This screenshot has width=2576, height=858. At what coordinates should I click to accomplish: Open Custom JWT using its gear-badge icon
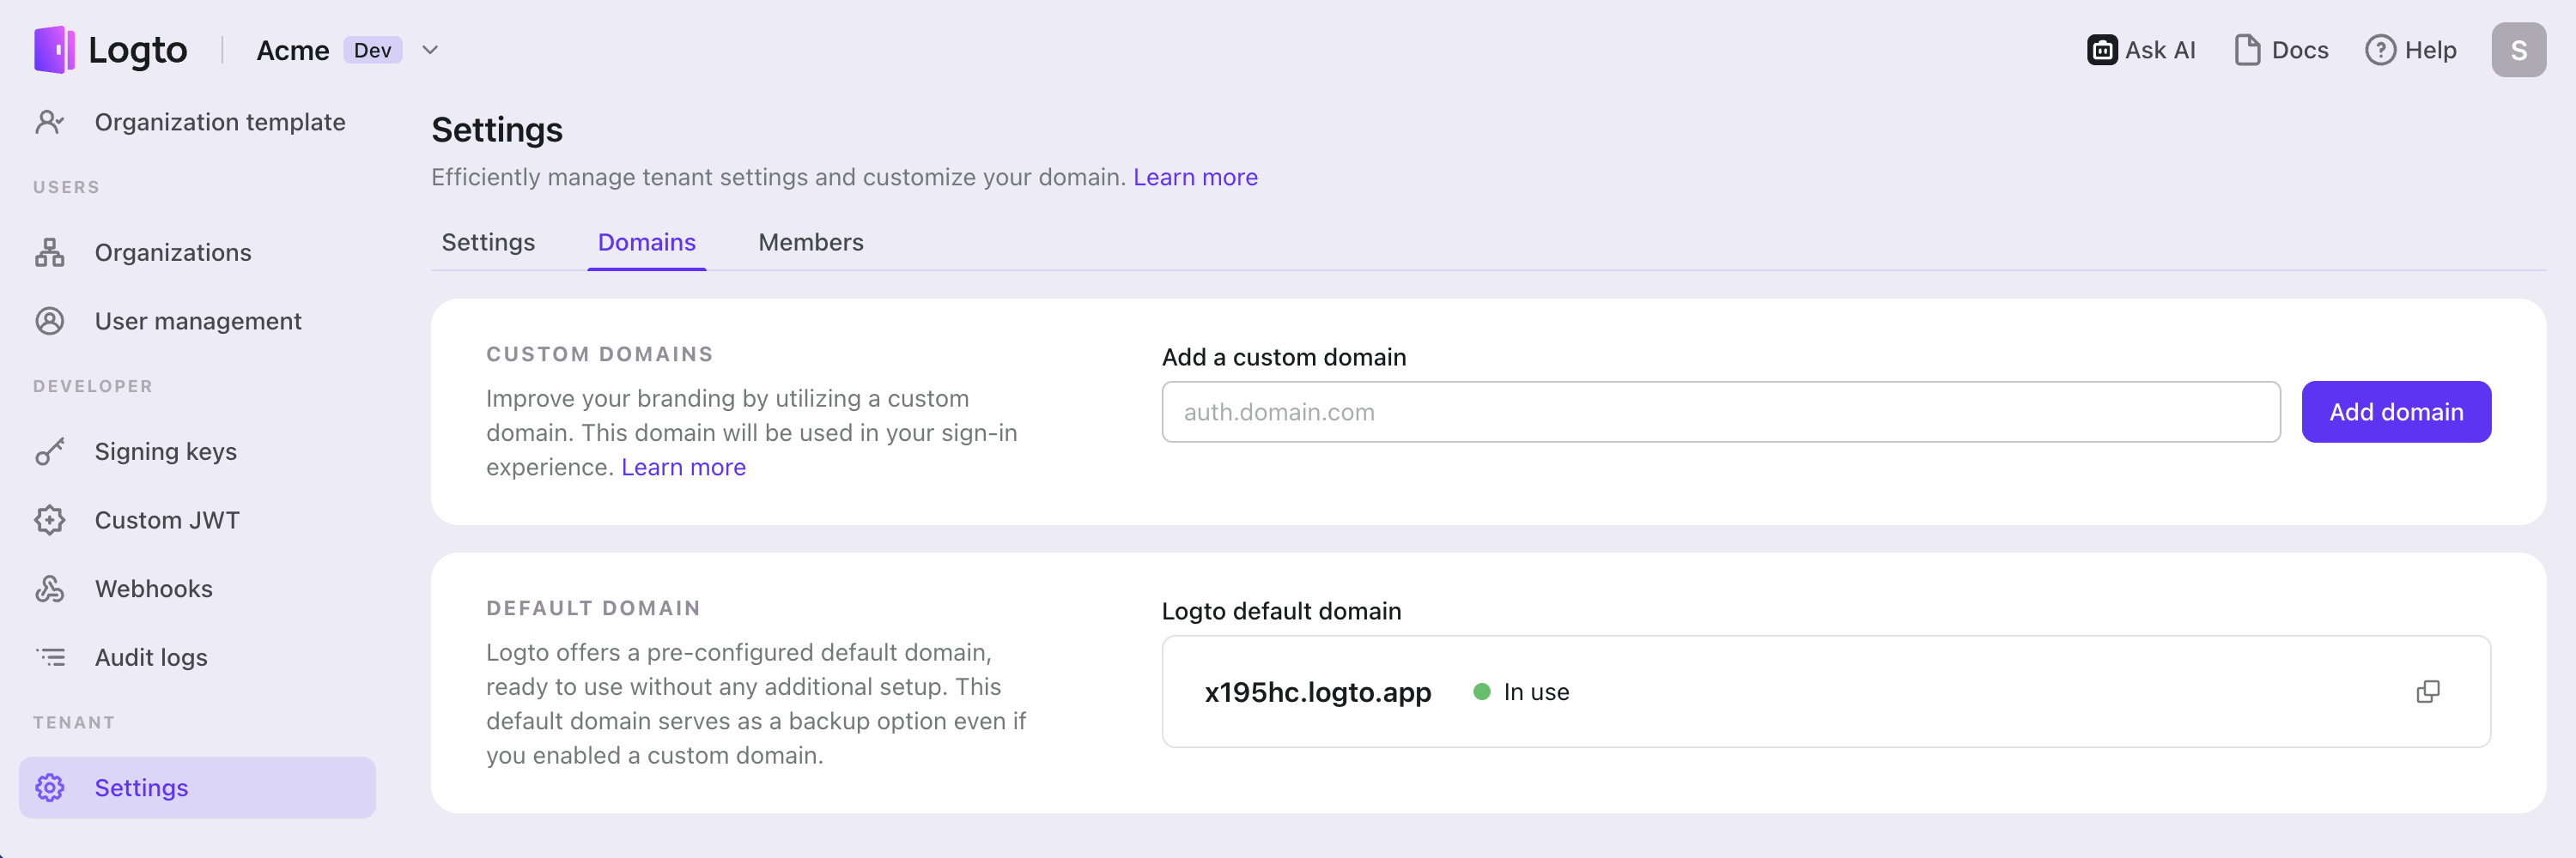point(49,519)
